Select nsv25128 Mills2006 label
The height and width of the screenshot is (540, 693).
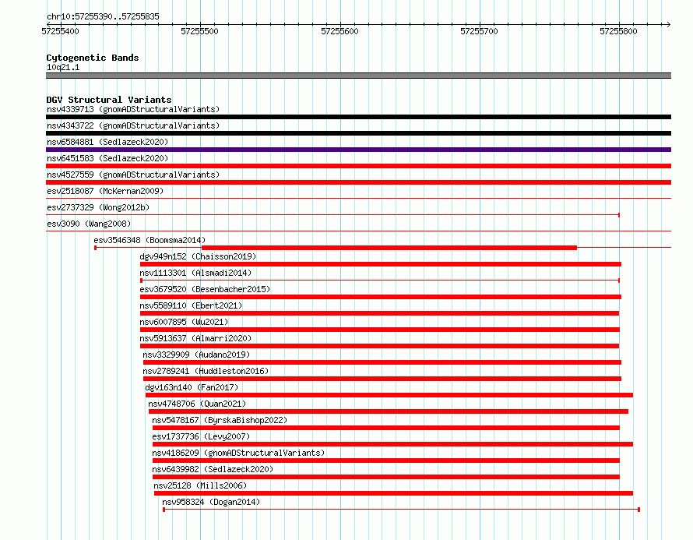point(200,485)
